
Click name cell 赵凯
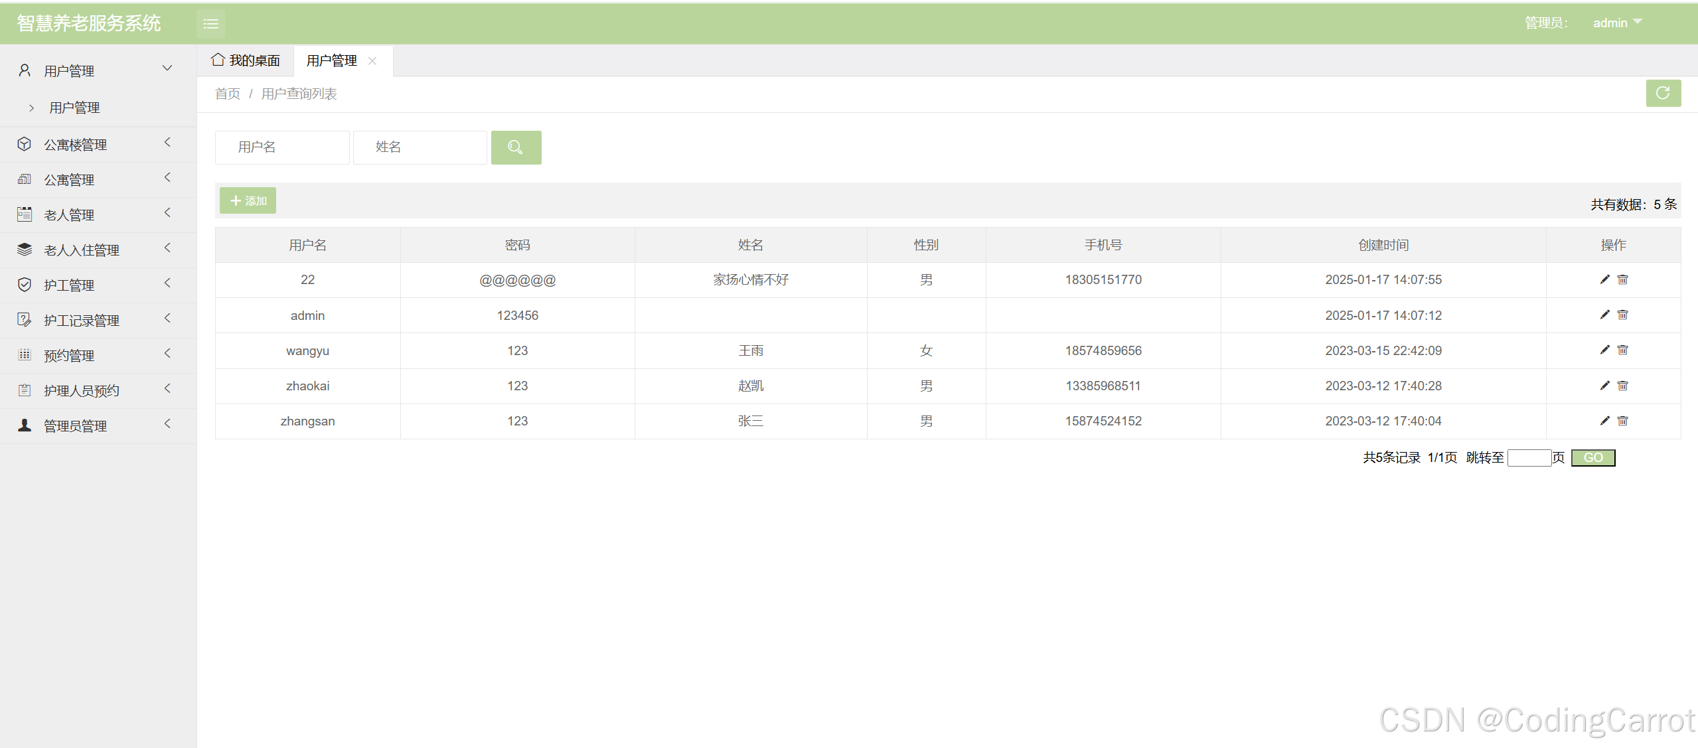(x=751, y=386)
